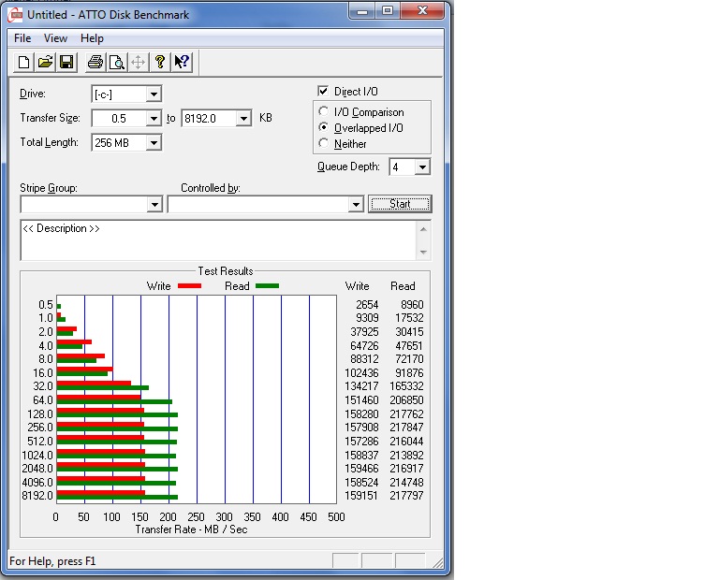
Task: Open a saved benchmark file via folder icon
Action: click(x=45, y=63)
